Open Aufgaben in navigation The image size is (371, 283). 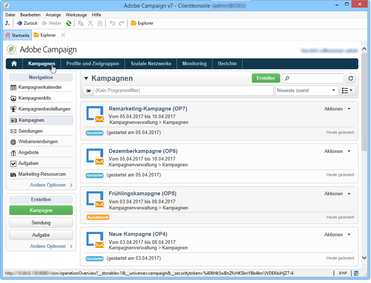tap(41, 163)
